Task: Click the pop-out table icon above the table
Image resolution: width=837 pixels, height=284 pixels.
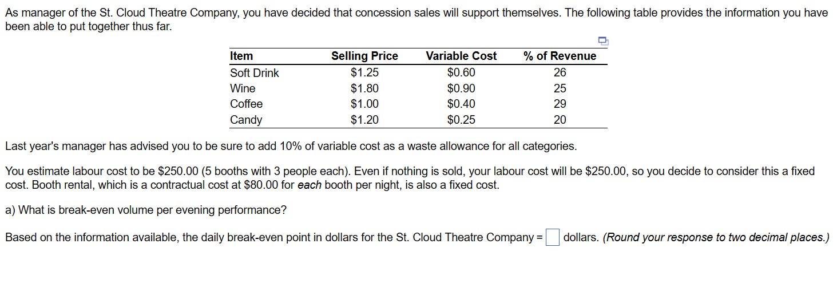Action: pos(603,40)
